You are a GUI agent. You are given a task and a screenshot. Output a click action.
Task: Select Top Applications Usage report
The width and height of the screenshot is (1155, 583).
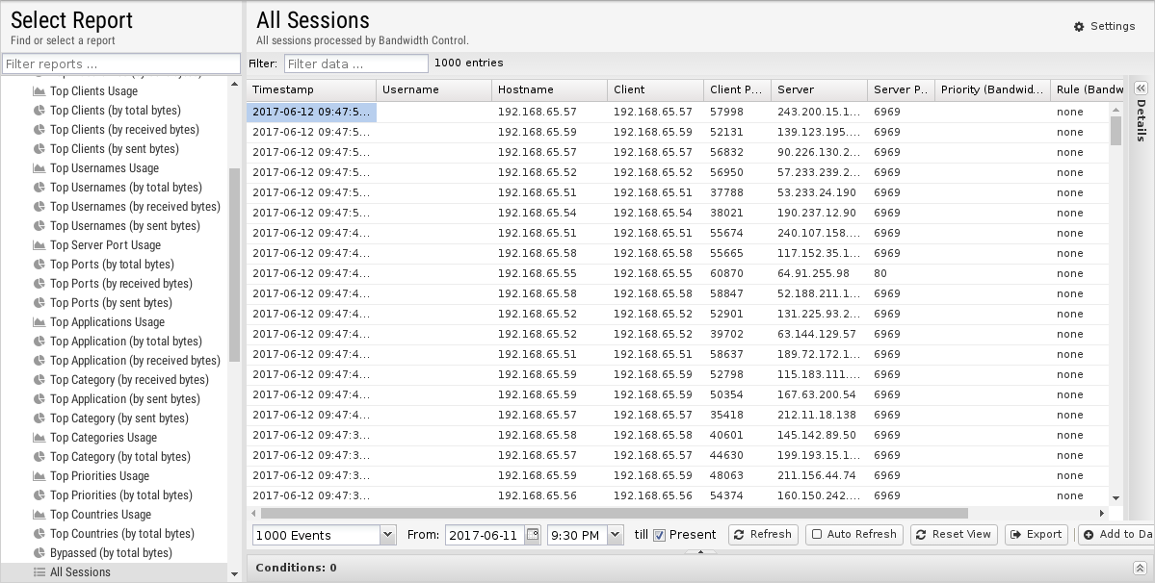(x=107, y=322)
